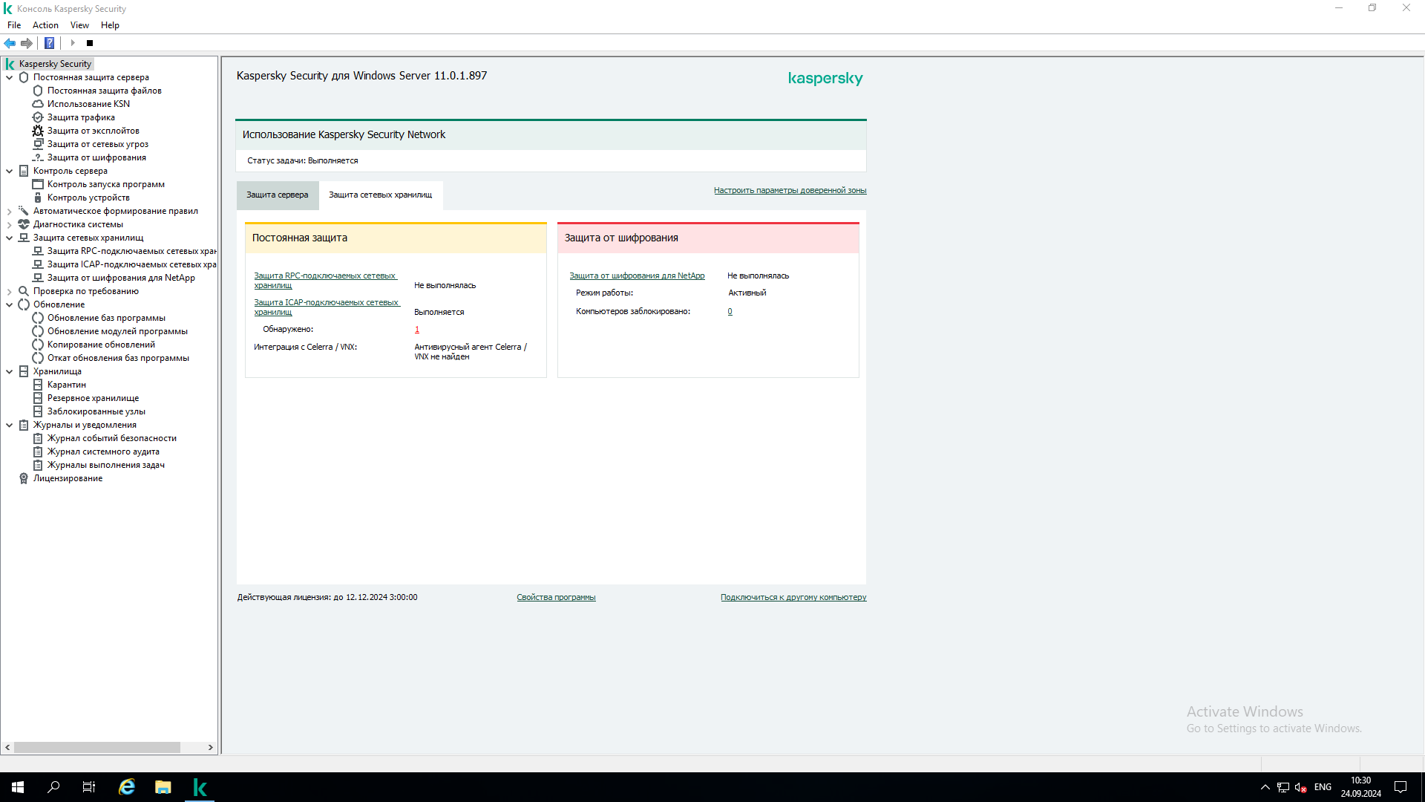Click the Контроль устройств icon

coord(38,198)
